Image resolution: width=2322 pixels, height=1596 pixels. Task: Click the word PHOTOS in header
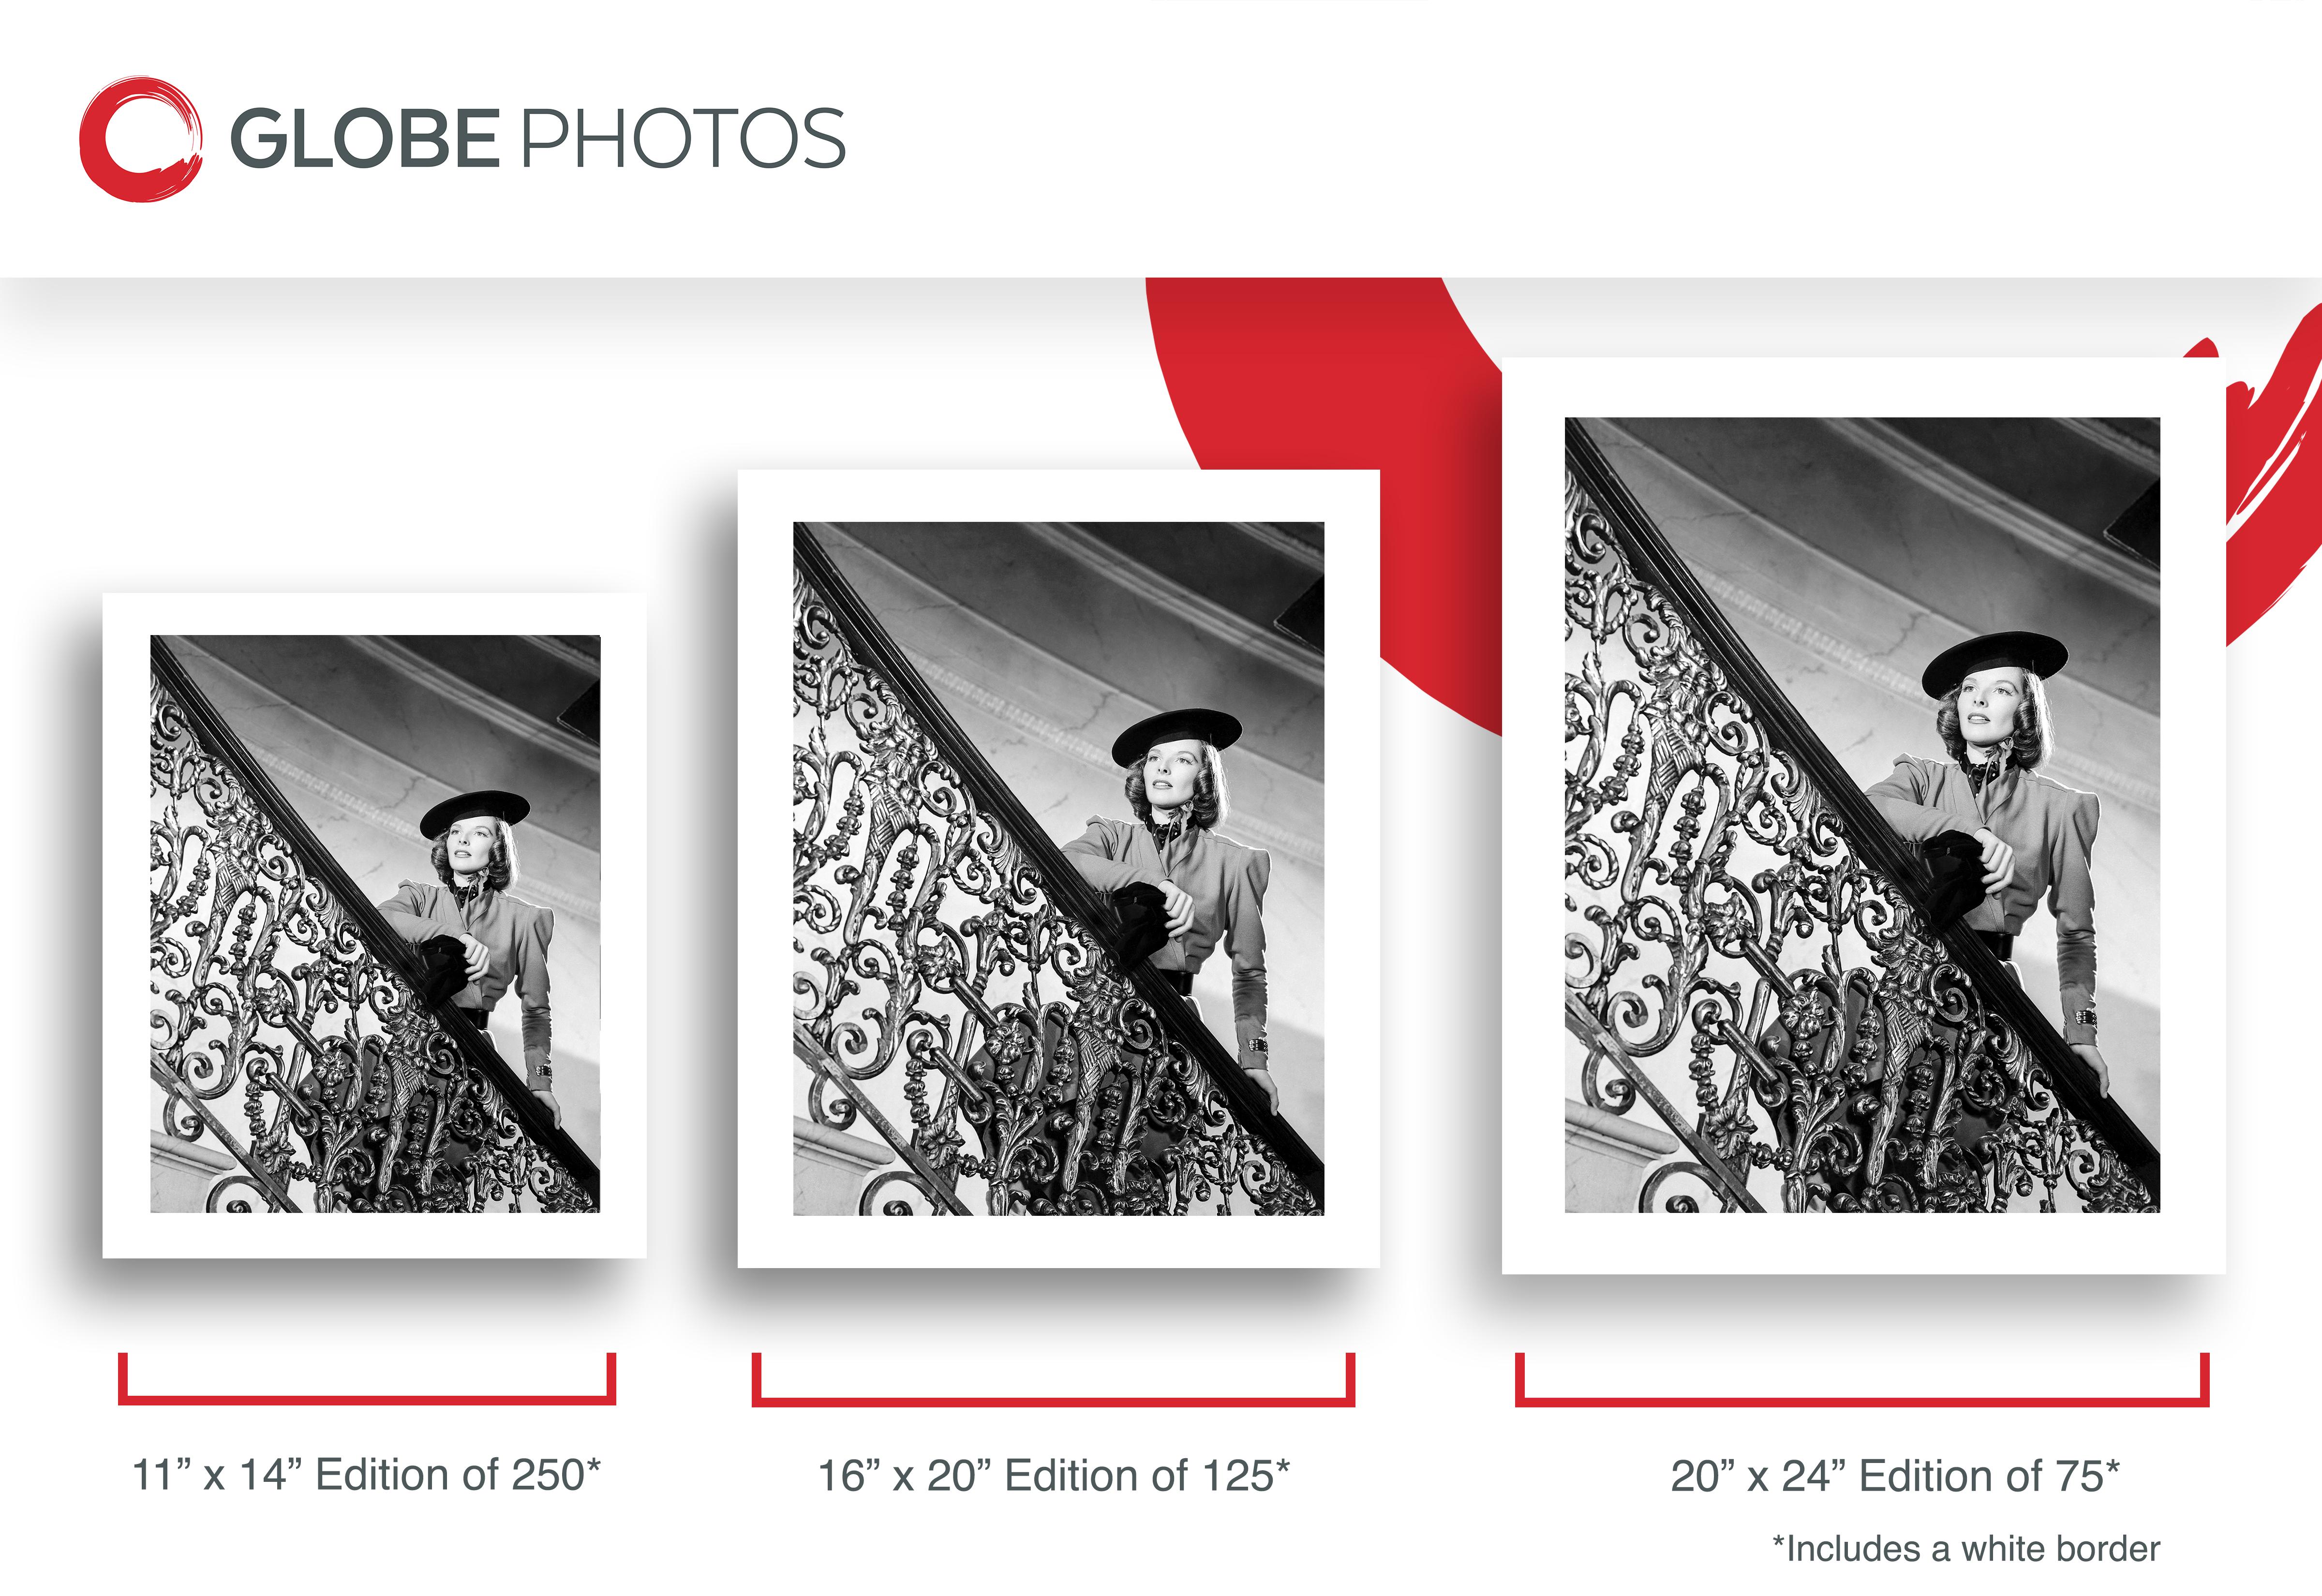click(x=684, y=139)
